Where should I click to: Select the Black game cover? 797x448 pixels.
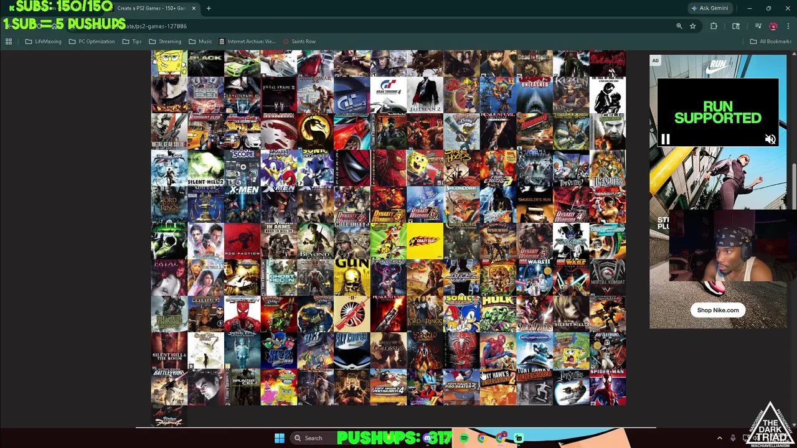click(206, 64)
